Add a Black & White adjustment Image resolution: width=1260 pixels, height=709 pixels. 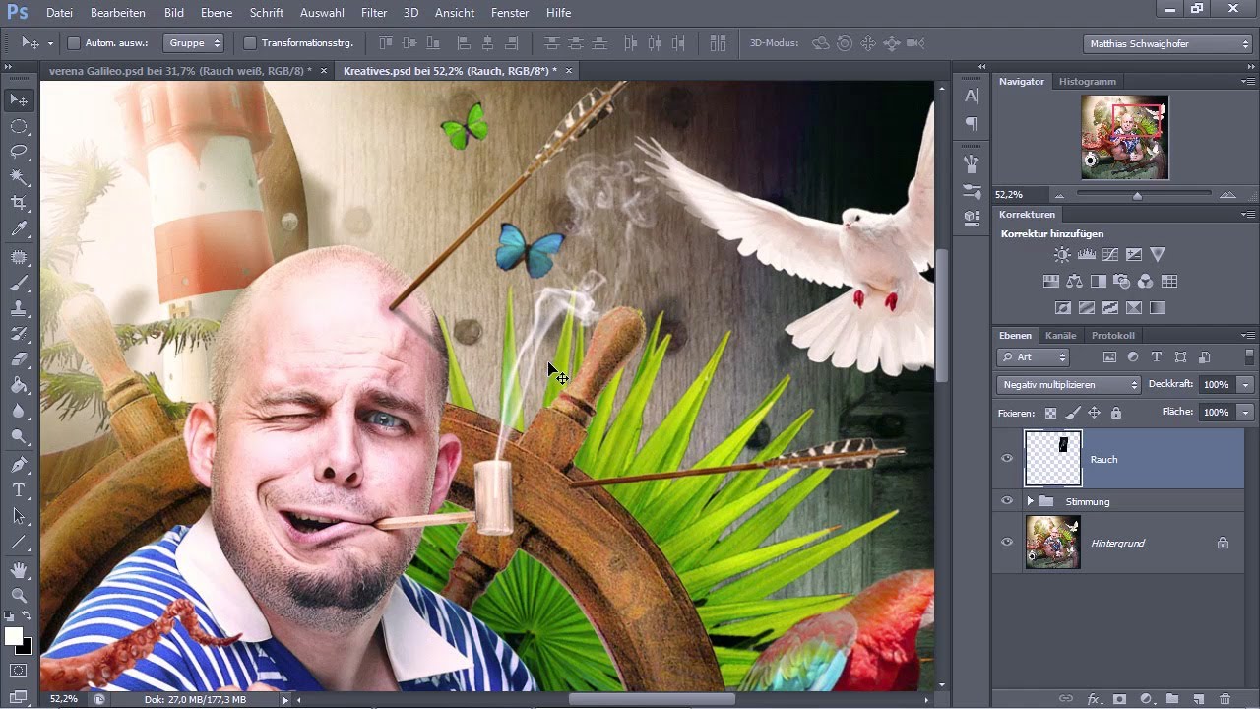[x=1098, y=282]
